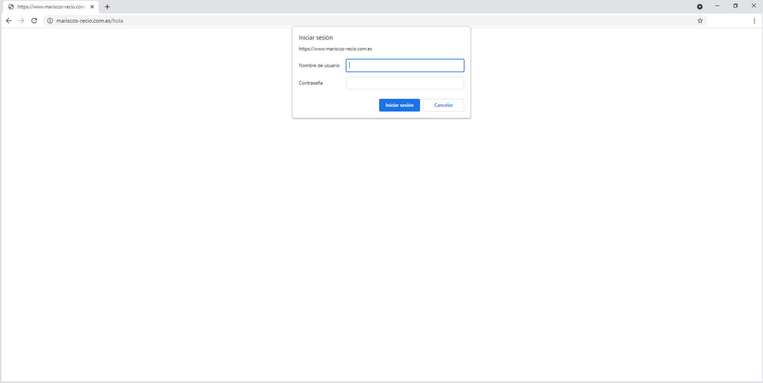This screenshot has height=383, width=763.
Task: Close the browser window
Action: pos(753,6)
